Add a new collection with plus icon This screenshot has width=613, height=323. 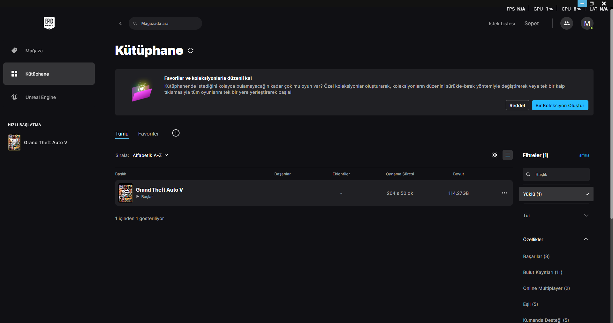(176, 133)
